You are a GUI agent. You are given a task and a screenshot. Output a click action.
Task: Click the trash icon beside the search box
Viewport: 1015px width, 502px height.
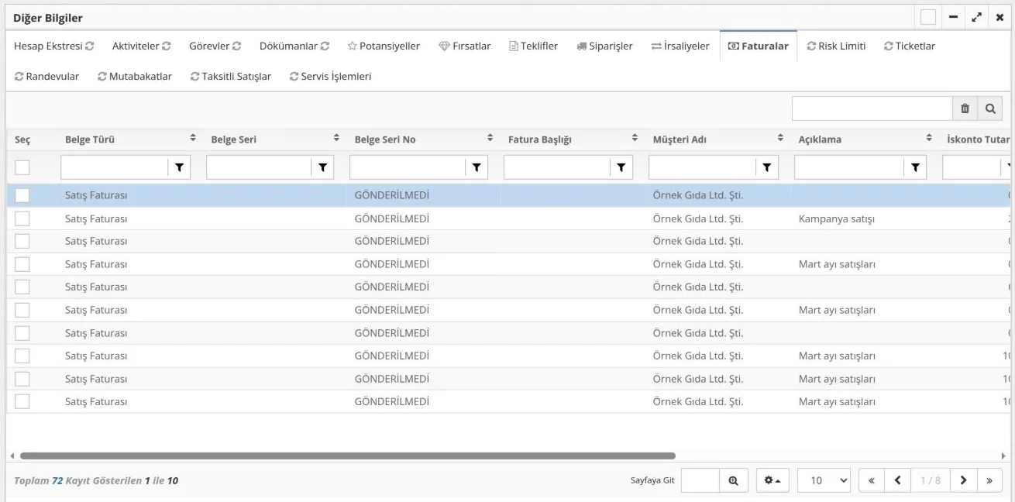(965, 109)
